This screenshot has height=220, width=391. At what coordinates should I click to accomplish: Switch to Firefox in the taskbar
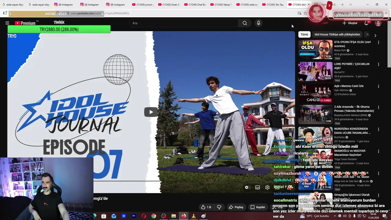tap(183, 216)
